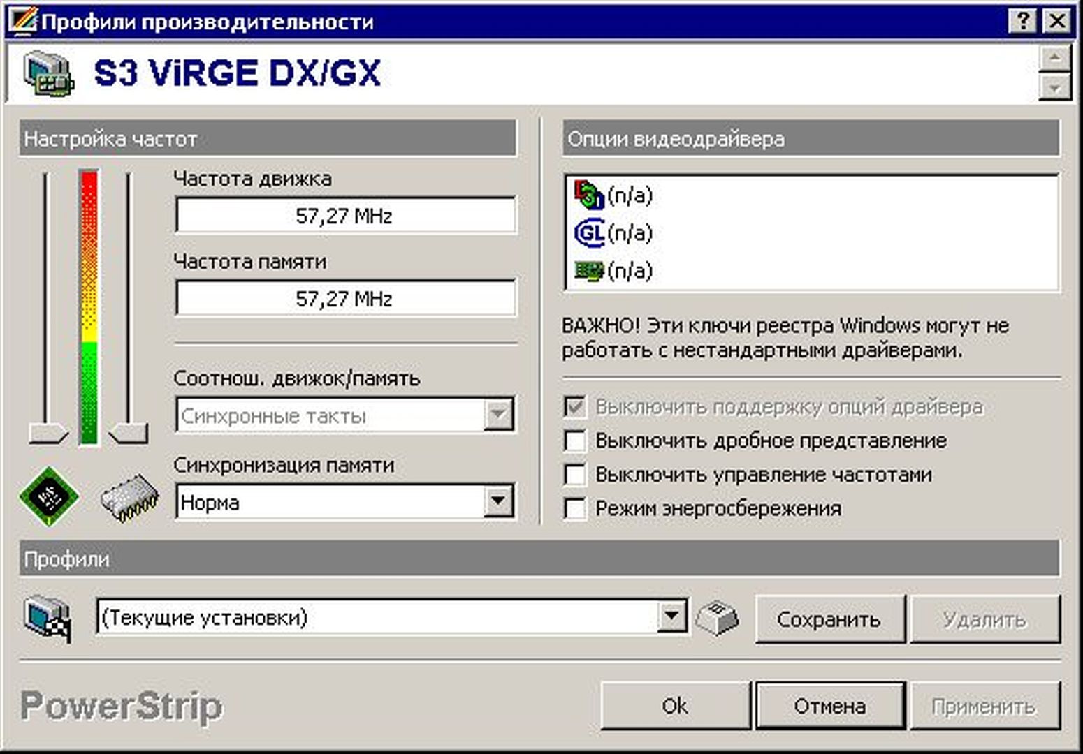Click the green engine chip icon
The height and width of the screenshot is (754, 1083).
(49, 496)
